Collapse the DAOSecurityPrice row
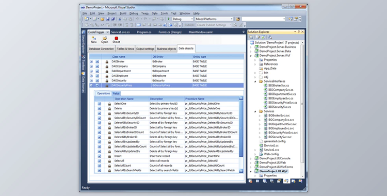Image resolution: width=387 pixels, height=196 pixels. [x=91, y=86]
